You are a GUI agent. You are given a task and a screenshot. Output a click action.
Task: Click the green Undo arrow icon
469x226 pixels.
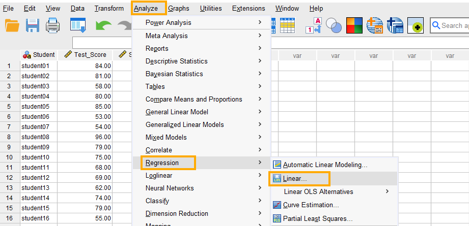click(103, 25)
